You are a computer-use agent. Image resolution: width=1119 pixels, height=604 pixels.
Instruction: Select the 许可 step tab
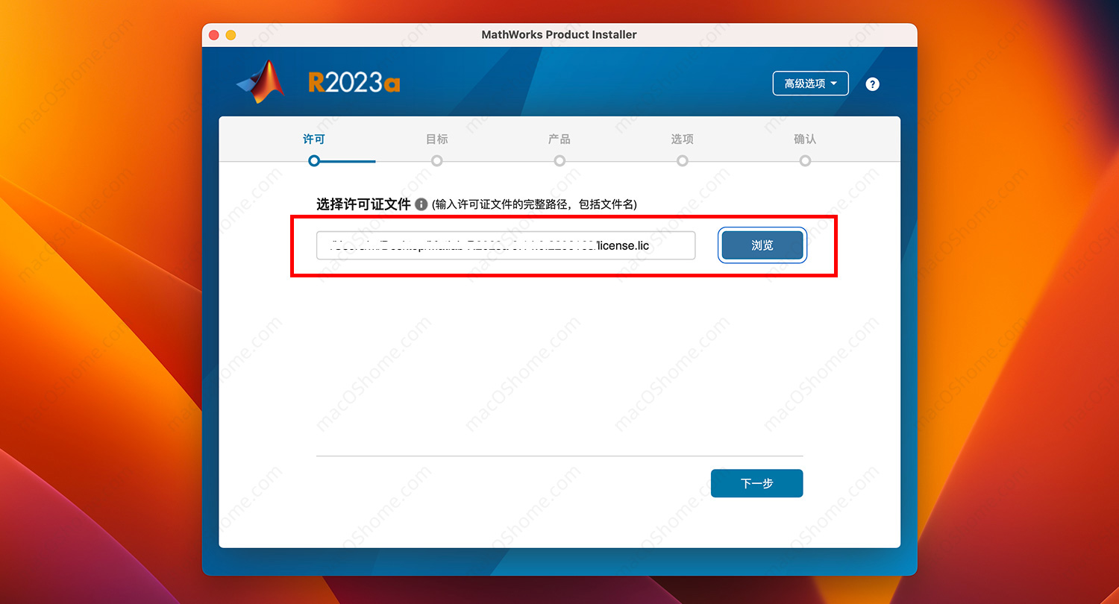point(314,139)
